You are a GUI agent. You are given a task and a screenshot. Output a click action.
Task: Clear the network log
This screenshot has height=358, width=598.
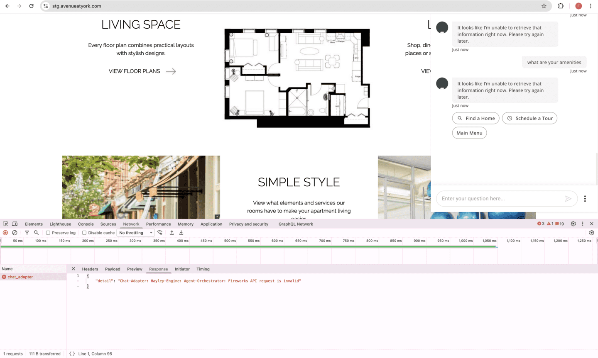tap(15, 233)
